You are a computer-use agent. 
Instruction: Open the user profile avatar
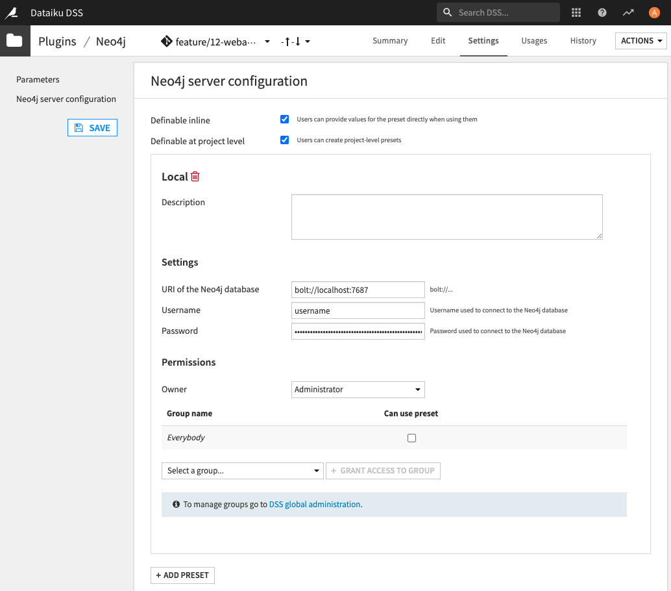(654, 13)
